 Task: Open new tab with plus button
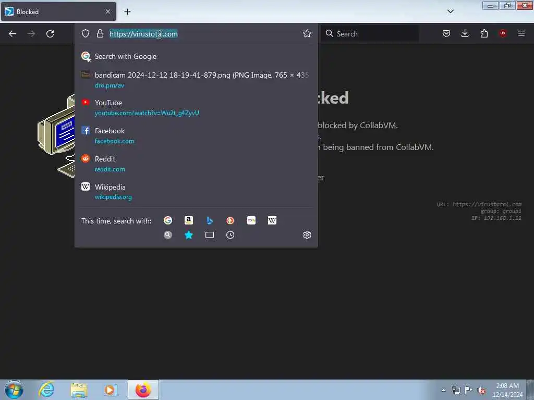point(127,11)
